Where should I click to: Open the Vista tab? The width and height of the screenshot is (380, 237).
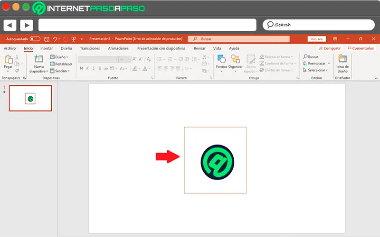point(217,48)
